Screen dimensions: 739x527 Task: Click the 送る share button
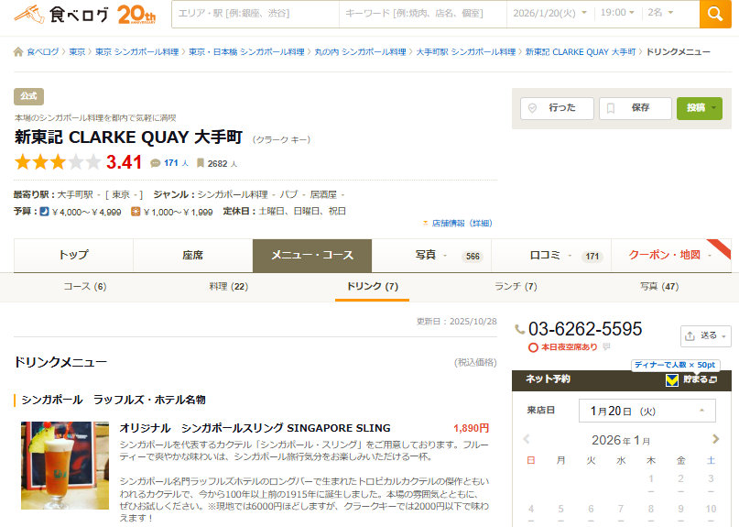click(x=705, y=335)
